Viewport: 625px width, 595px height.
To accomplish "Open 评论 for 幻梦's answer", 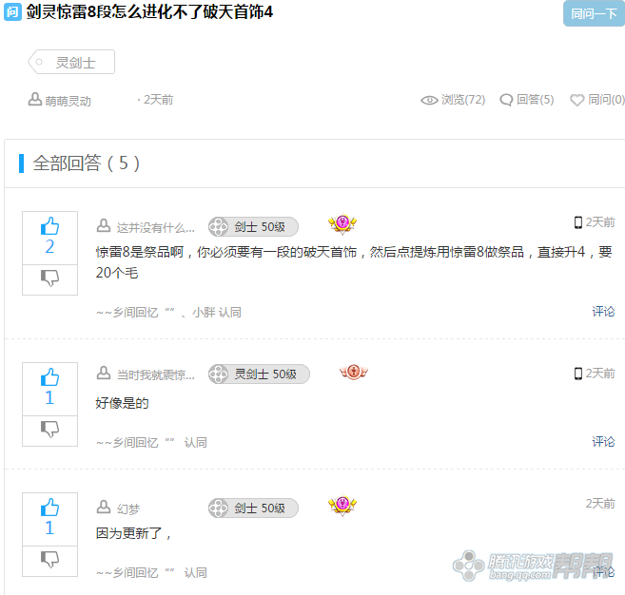I will click(603, 572).
